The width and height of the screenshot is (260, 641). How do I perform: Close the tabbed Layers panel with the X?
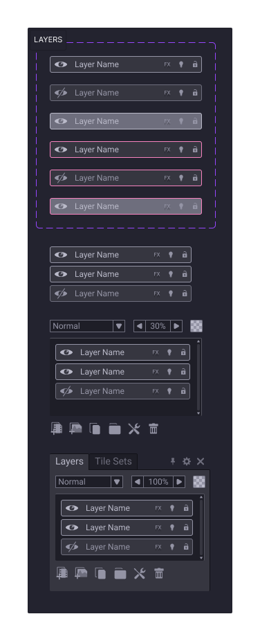pyautogui.click(x=201, y=461)
